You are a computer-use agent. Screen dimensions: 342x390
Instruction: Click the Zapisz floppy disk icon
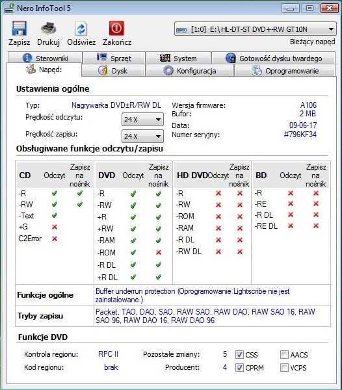[19, 28]
